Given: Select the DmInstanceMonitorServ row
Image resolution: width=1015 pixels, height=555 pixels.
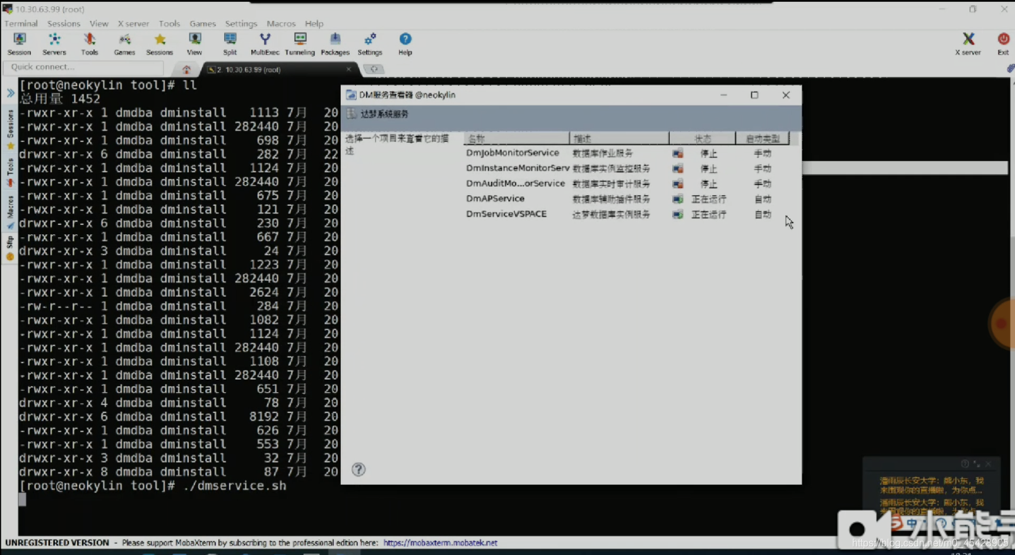Looking at the screenshot, I should 628,168.
